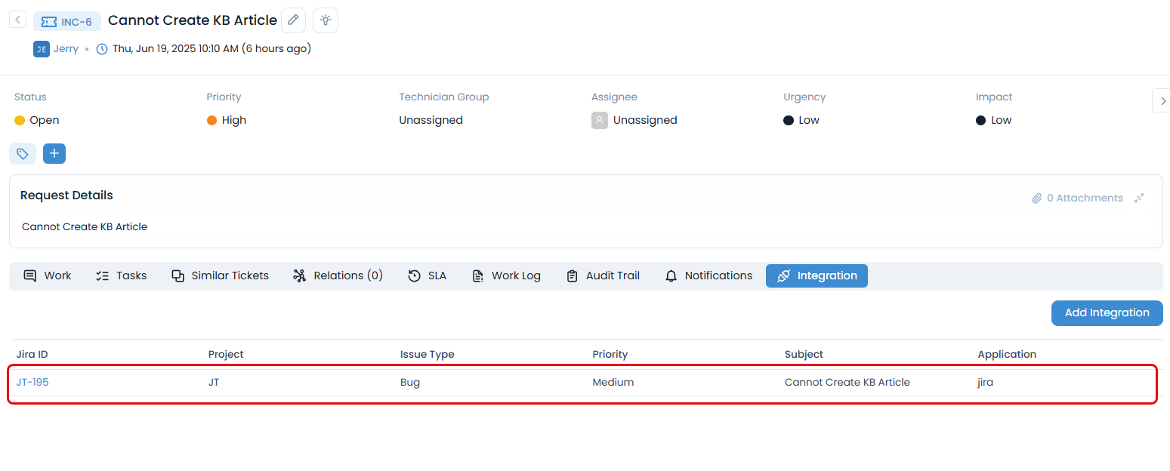This screenshot has height=471, width=1170.
Task: Add a tag with the plus button
Action: tap(54, 154)
